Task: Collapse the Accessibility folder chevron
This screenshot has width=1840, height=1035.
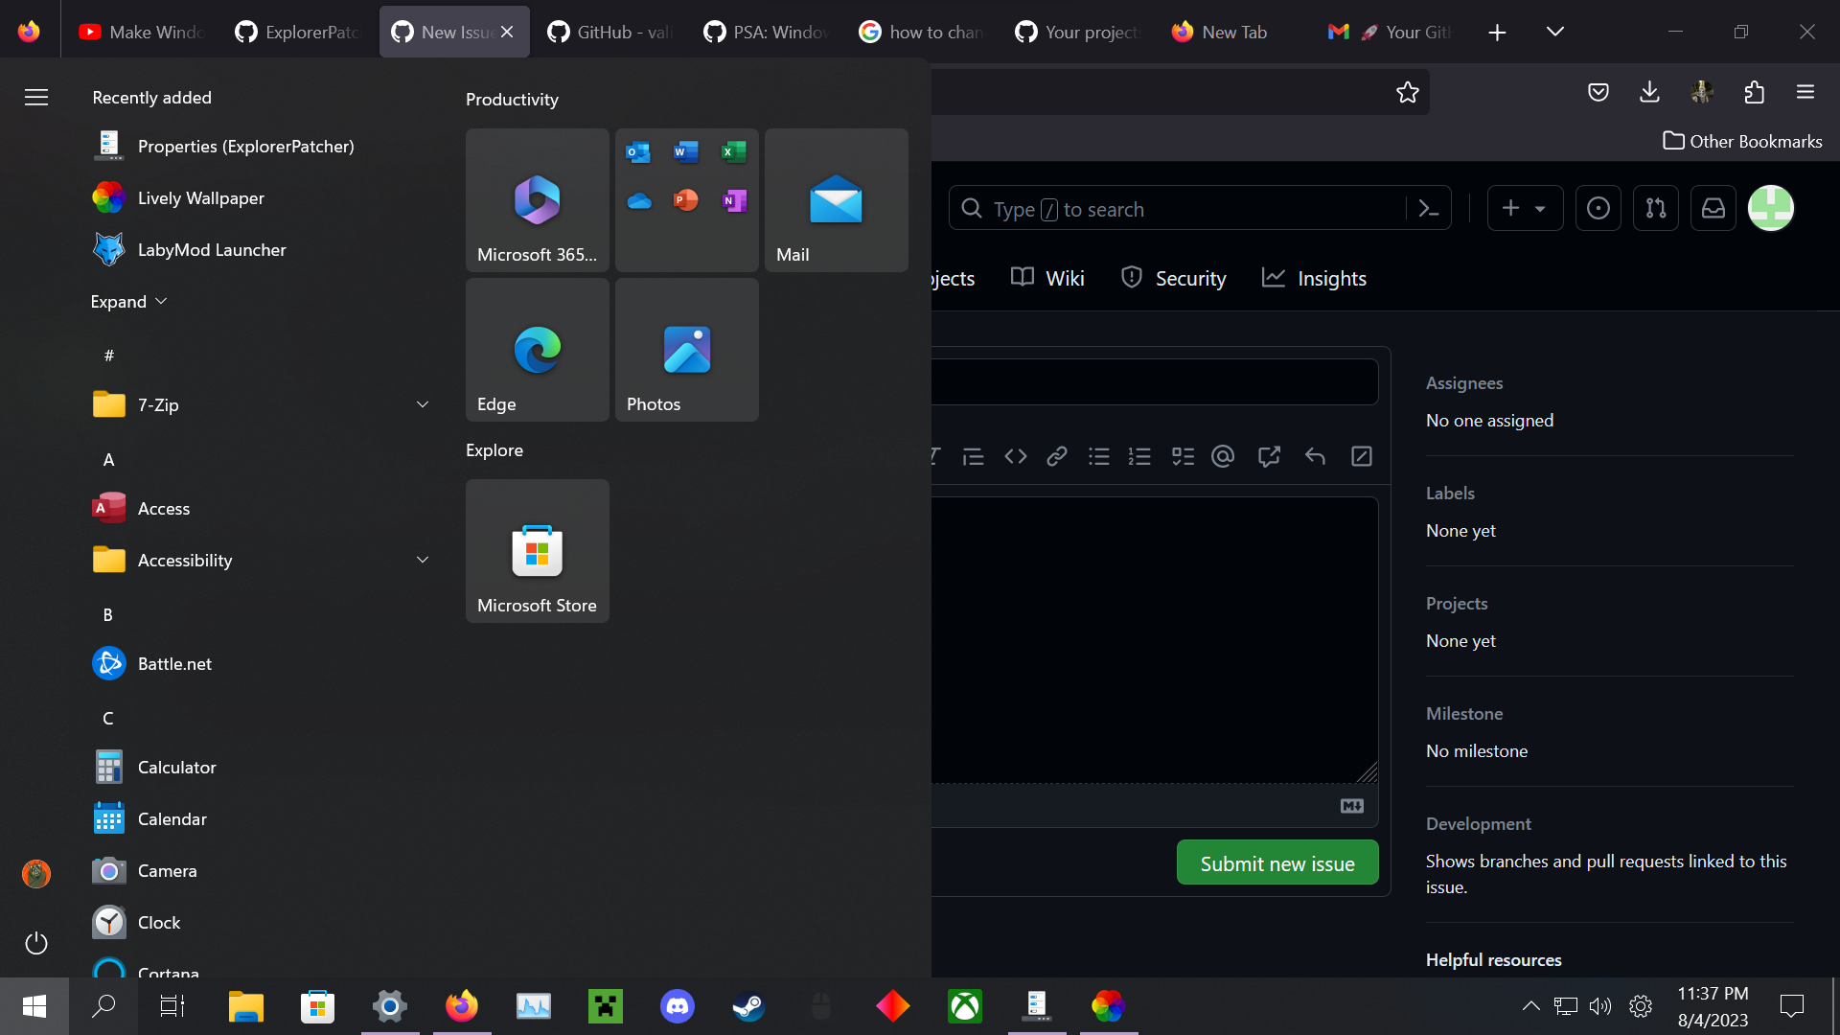Action: click(423, 560)
